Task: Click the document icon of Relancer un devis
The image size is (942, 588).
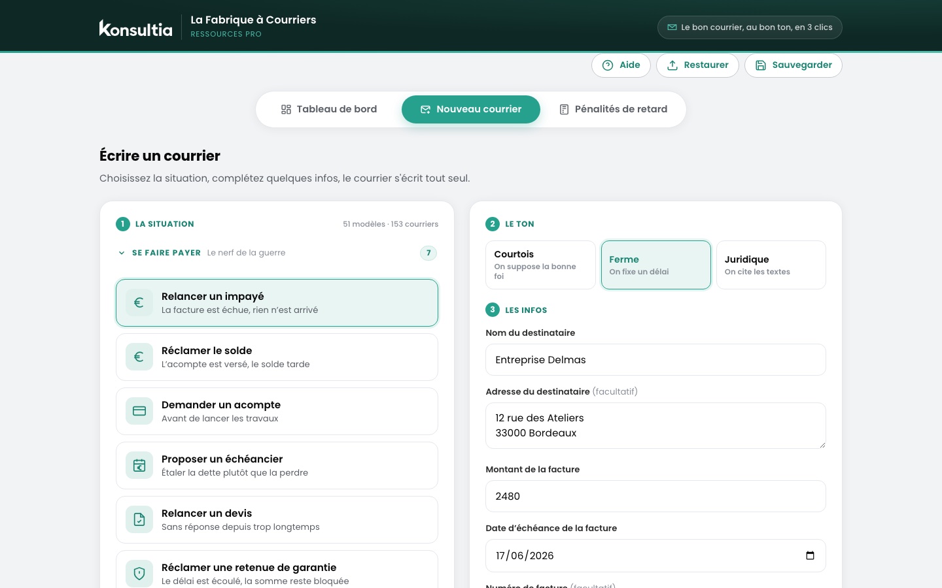Action: pos(139,519)
